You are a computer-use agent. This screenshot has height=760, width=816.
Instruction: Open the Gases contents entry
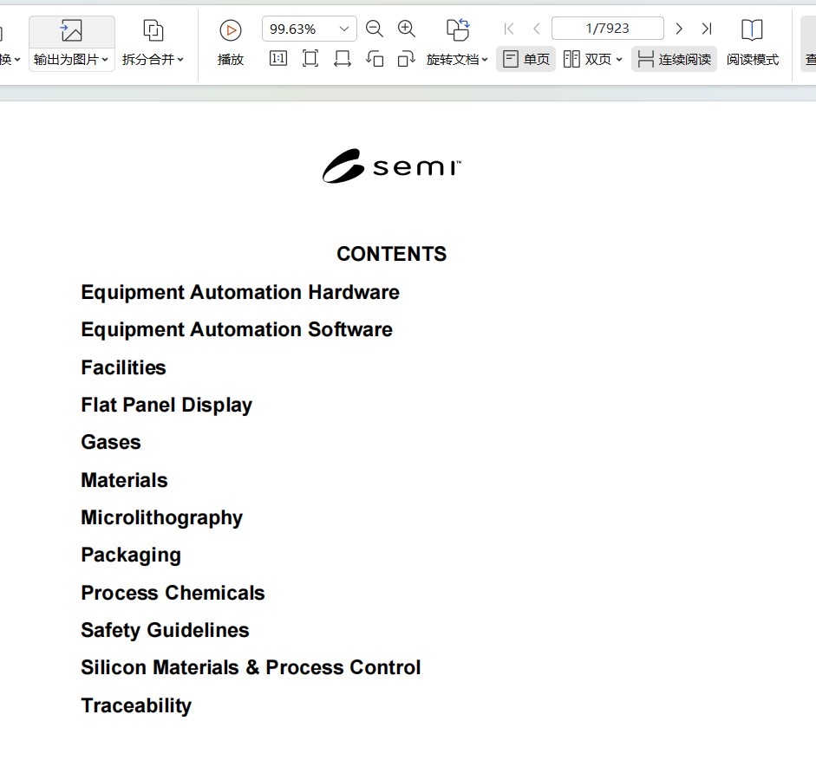click(111, 443)
